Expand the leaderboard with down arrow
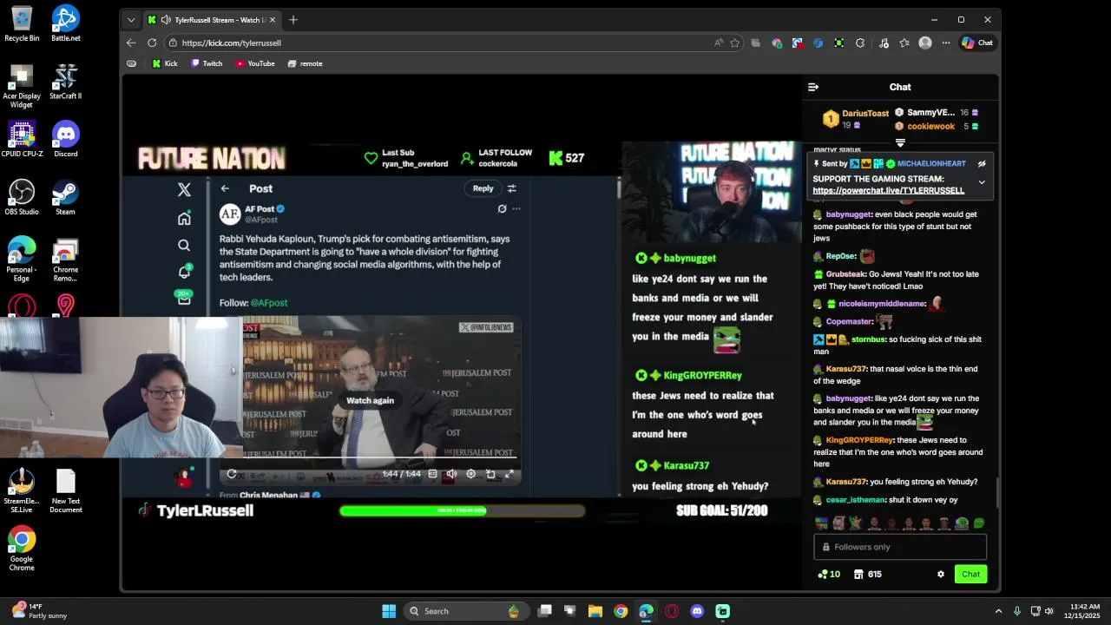1111x625 pixels. (x=900, y=143)
